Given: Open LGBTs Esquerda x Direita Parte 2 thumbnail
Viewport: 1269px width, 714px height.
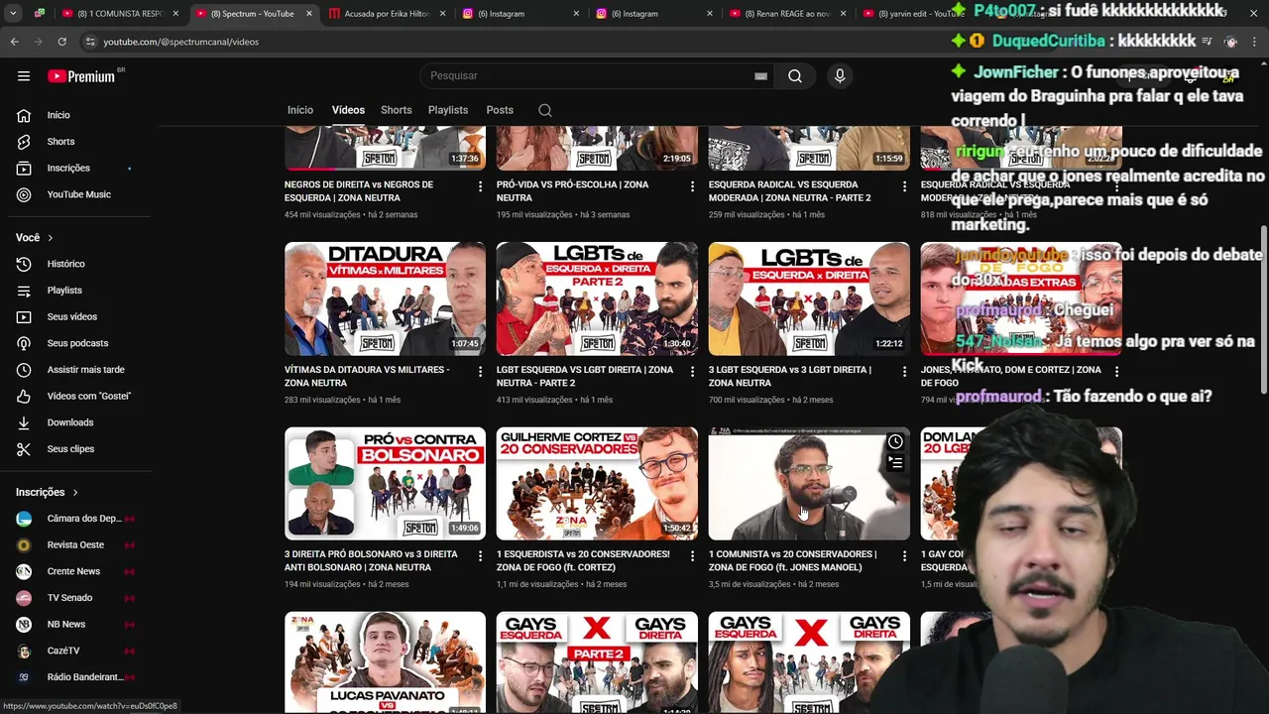Looking at the screenshot, I should click(x=597, y=298).
